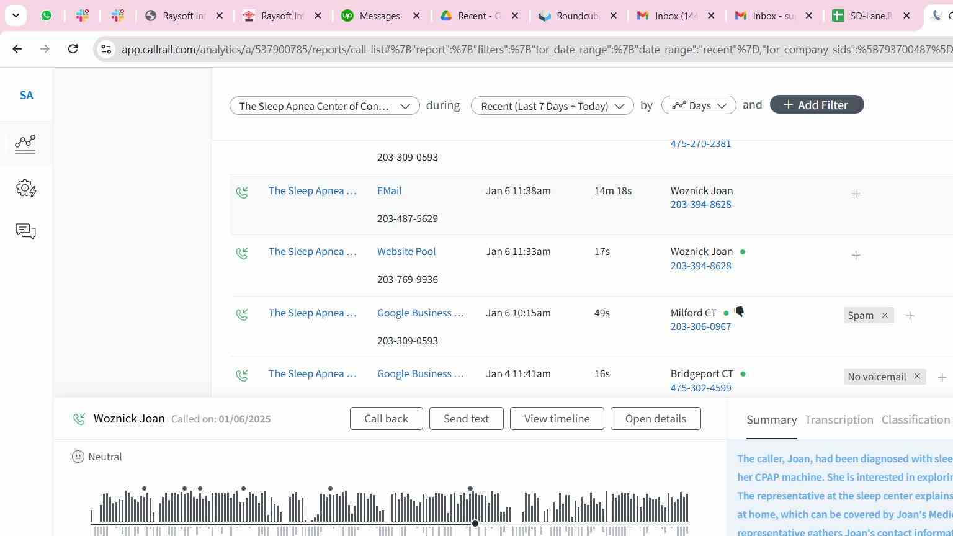Viewport: 953px width, 536px height.
Task: Select the Jan 6 11:38am timestamp
Action: (x=518, y=190)
